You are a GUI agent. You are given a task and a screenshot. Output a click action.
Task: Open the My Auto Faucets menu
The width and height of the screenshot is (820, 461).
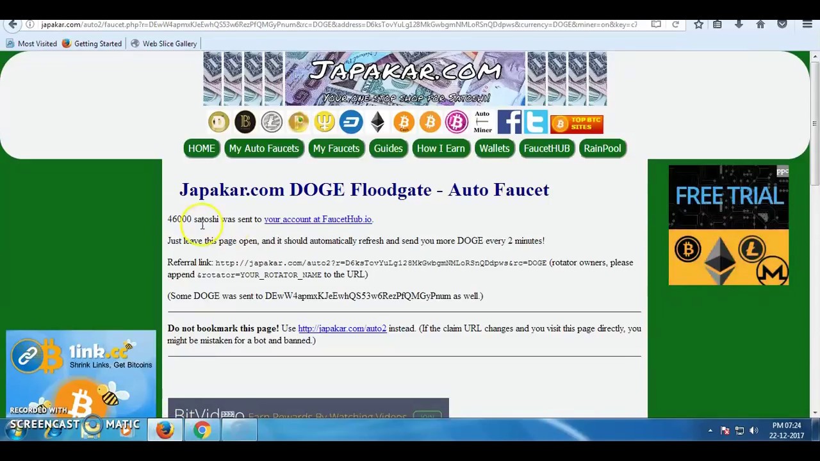[264, 149]
